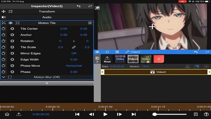The image size is (211, 119).
Task: Add a new effect with plus bar
Action: tap(47, 83)
